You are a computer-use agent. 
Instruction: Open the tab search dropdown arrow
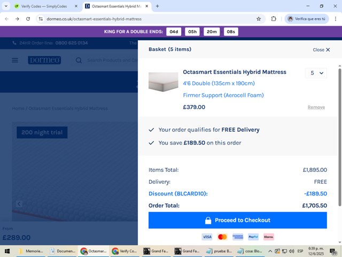(6, 6)
